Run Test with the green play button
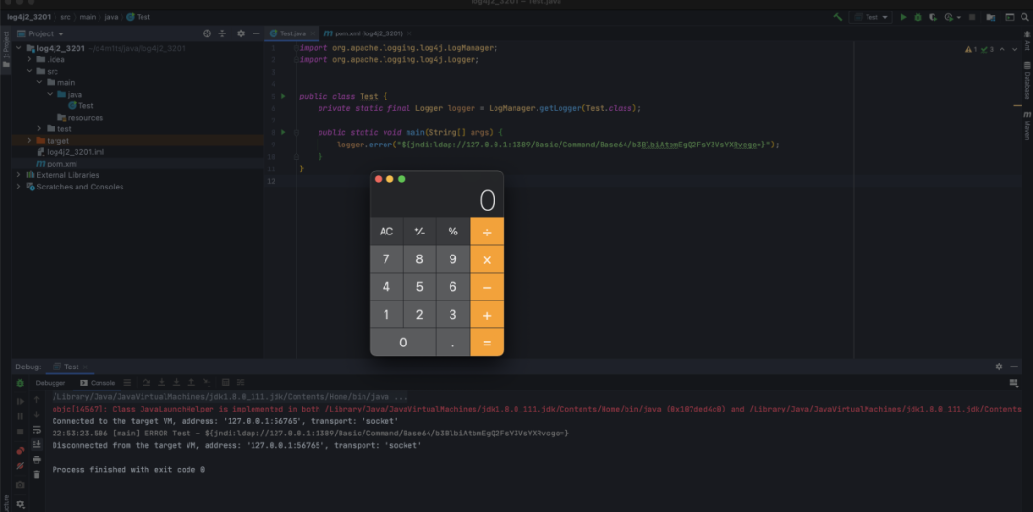 (x=903, y=17)
